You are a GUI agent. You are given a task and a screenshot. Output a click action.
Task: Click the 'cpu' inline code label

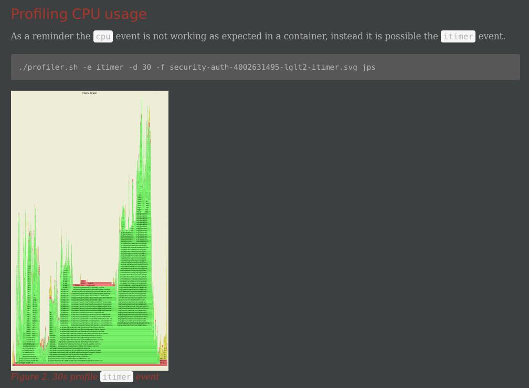(103, 36)
